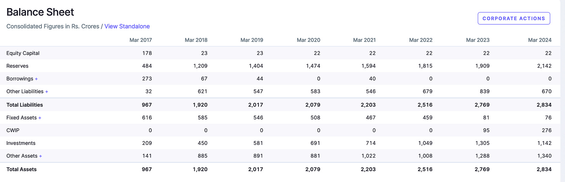This screenshot has height=182, width=565.
Task: Click Reserves value 1,474 for Mar 2020
Action: click(x=313, y=66)
